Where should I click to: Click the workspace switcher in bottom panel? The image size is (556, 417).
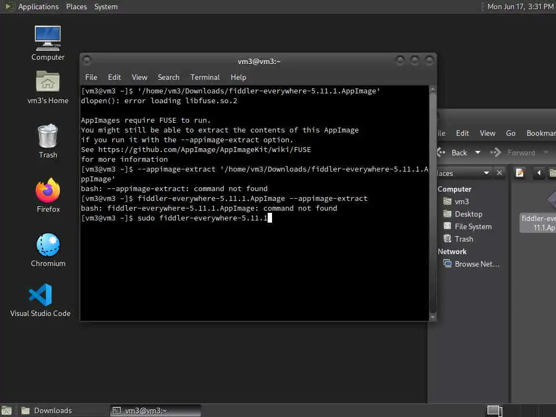pyautogui.click(x=495, y=410)
